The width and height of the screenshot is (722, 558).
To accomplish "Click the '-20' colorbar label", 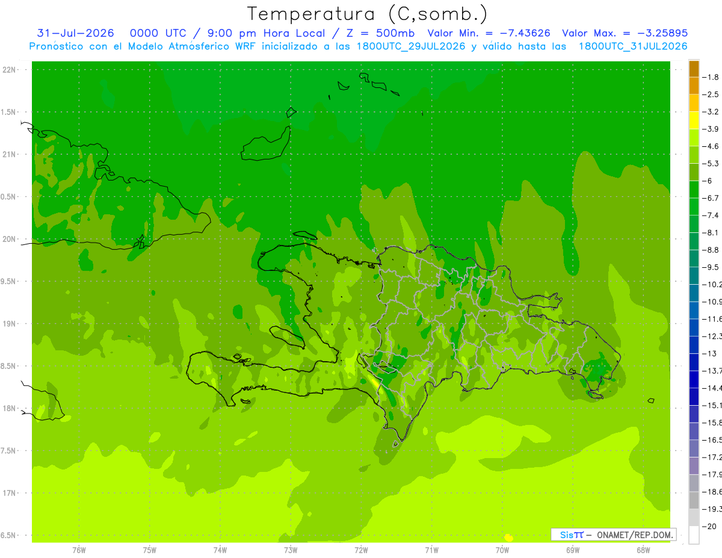I will point(710,526).
